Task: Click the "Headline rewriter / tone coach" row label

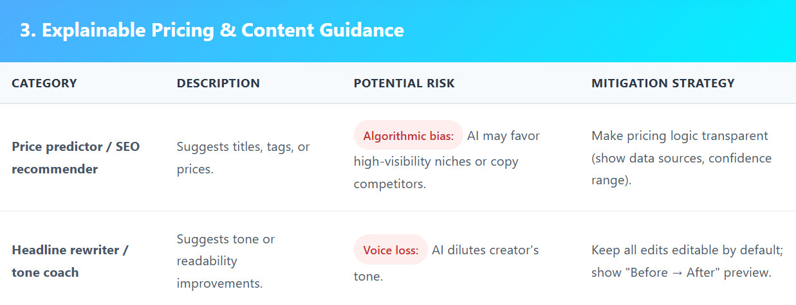Action: [69, 261]
